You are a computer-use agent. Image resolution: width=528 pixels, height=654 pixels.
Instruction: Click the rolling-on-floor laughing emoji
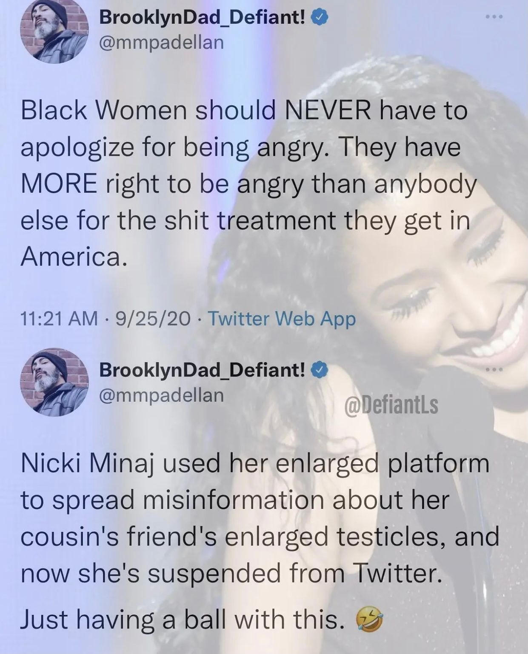[369, 619]
